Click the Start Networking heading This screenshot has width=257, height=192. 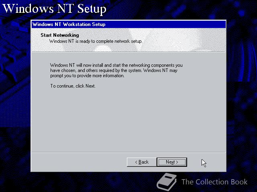60,35
